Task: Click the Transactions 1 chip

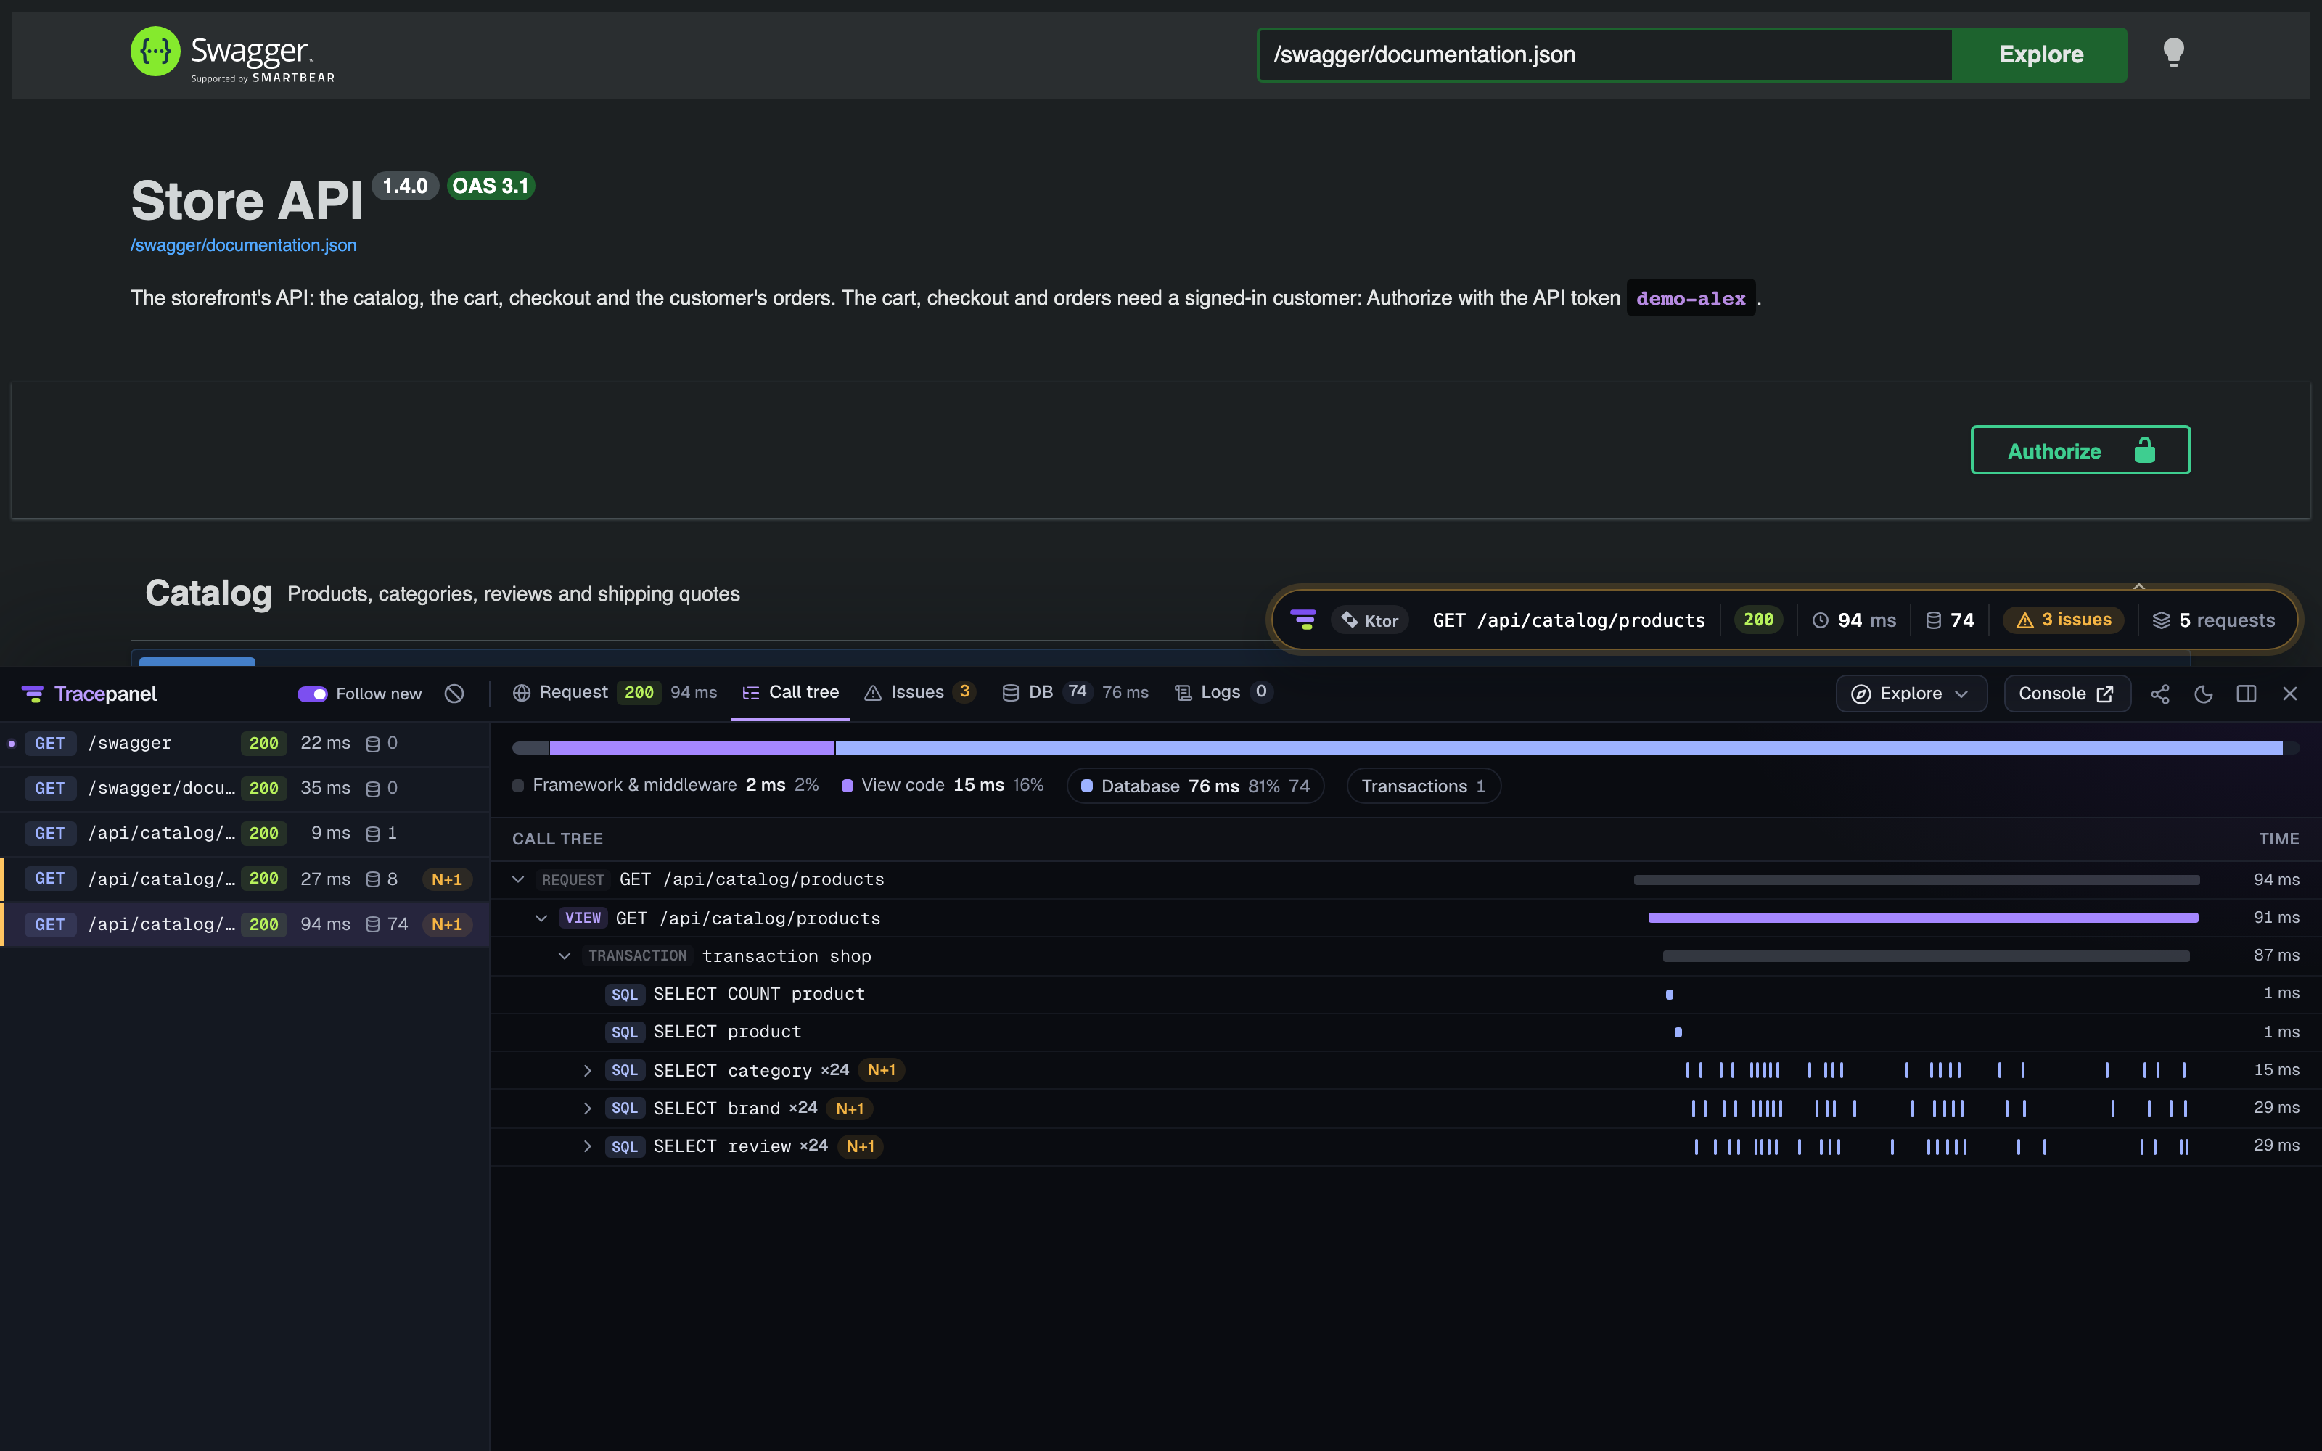Action: click(1423, 786)
